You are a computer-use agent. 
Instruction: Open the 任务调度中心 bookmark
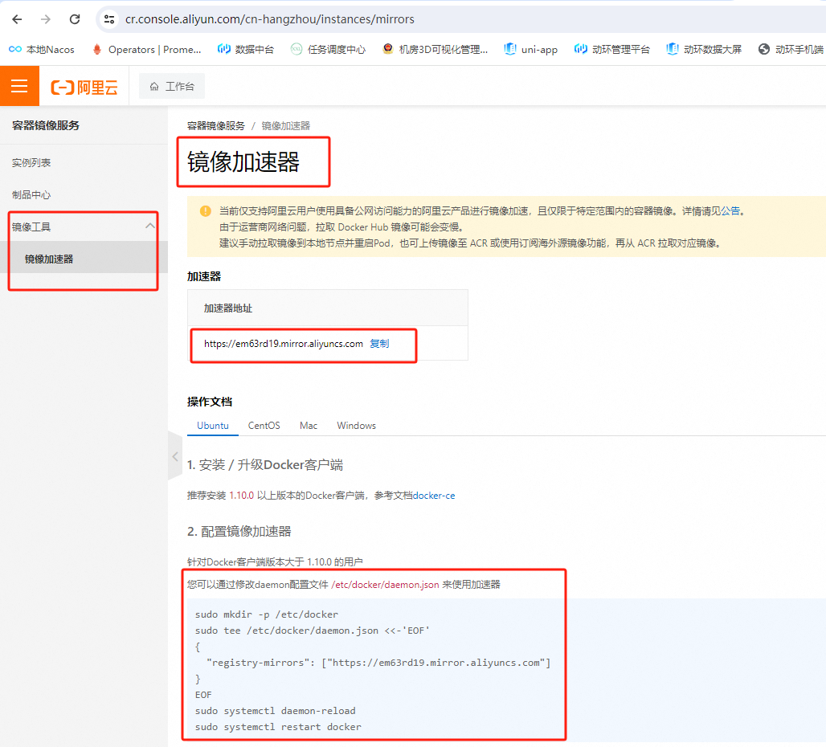point(328,50)
